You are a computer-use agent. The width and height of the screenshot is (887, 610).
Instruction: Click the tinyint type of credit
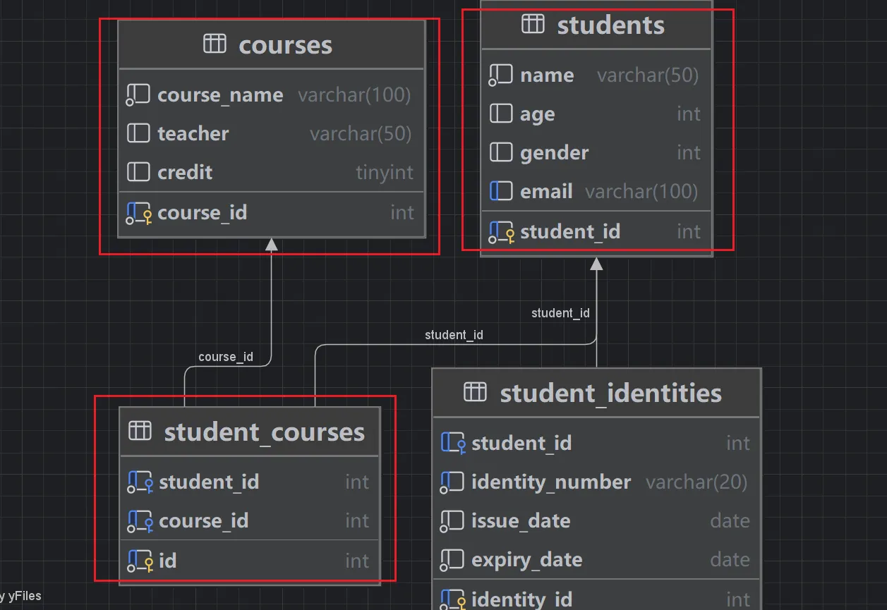(x=385, y=173)
